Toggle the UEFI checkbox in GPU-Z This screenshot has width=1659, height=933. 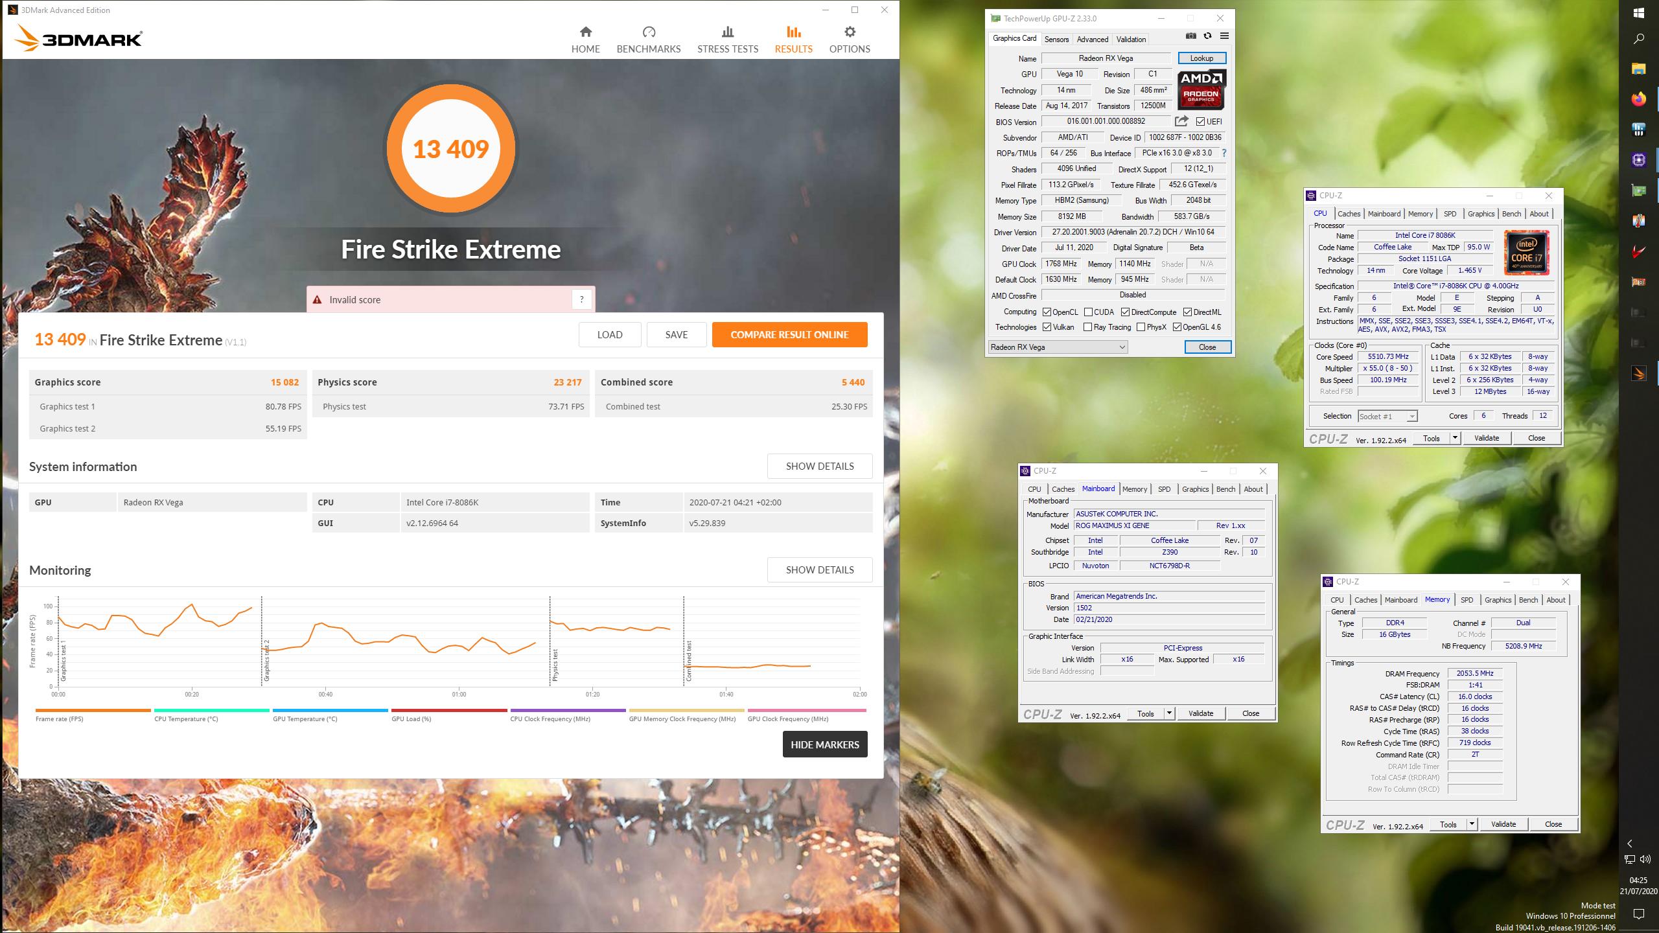click(1200, 122)
